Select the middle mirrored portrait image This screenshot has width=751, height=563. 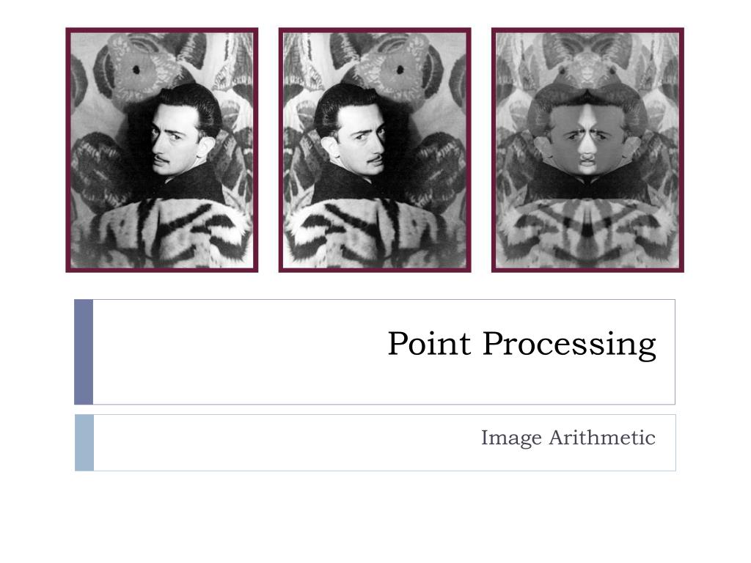click(375, 150)
